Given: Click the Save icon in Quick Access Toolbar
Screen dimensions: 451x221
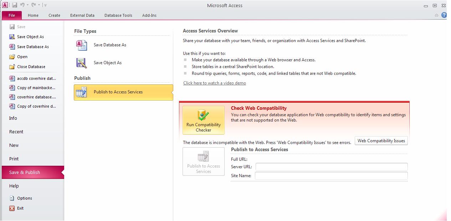Looking at the screenshot, I should (x=15, y=5).
